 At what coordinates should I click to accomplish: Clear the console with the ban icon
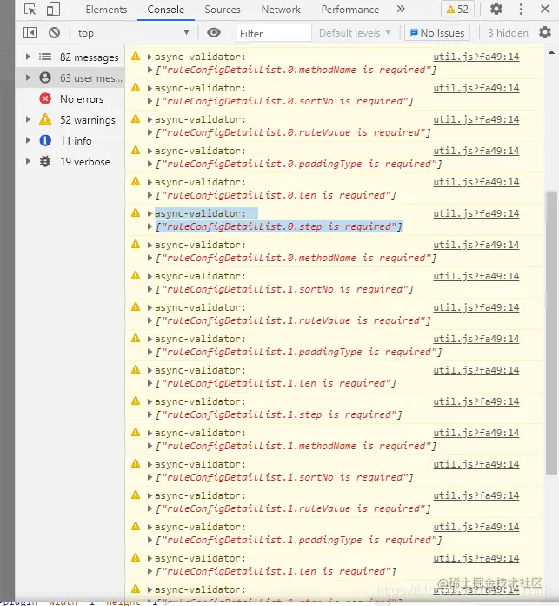click(55, 33)
